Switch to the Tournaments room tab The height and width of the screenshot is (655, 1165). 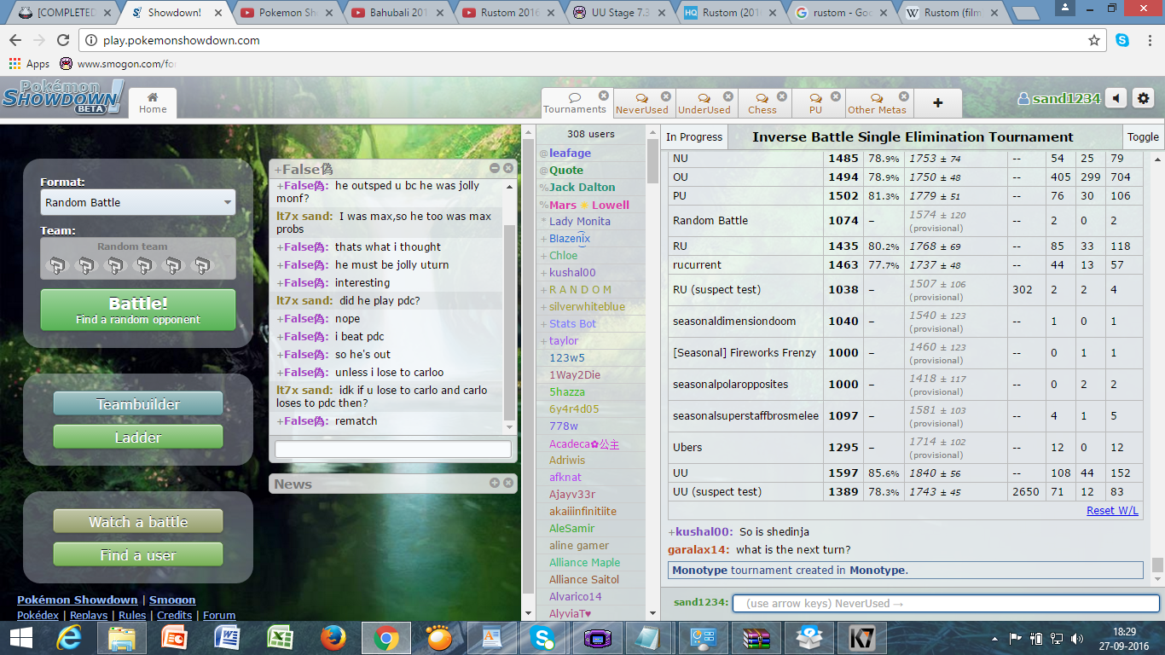click(575, 102)
